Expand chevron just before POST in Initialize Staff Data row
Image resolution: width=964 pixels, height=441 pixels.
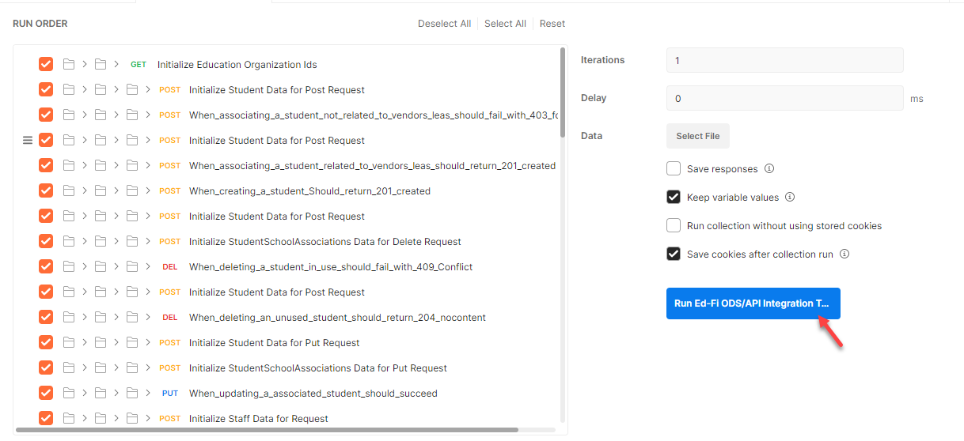148,419
